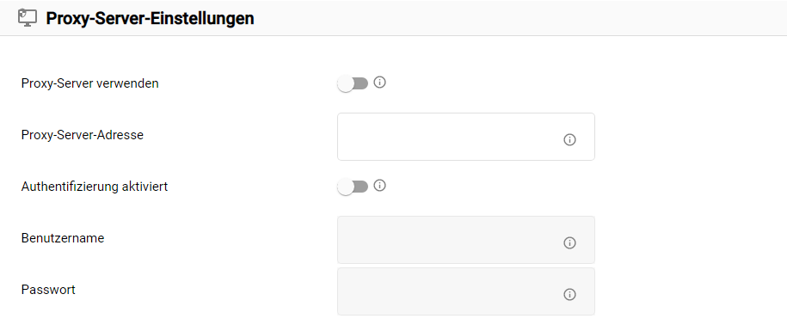Click the Benutzername label
Image resolution: width=787 pixels, height=331 pixels.
pyautogui.click(x=63, y=238)
